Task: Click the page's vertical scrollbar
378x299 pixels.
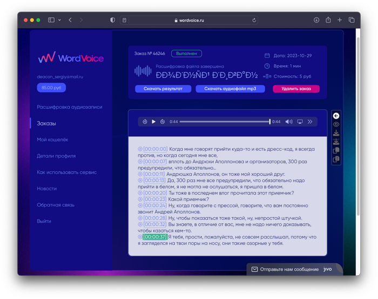Action: (358, 125)
